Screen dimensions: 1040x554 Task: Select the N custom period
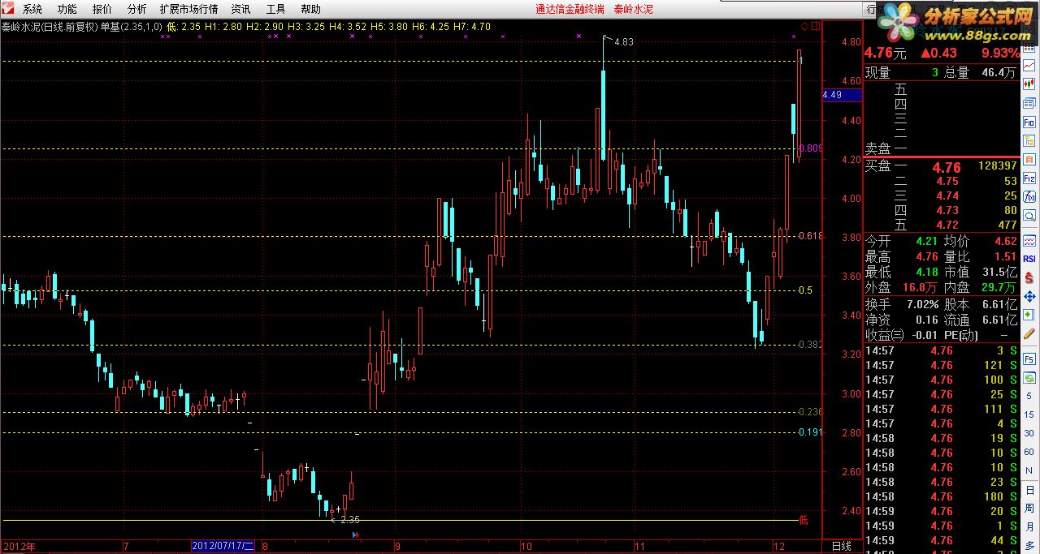point(1029,470)
